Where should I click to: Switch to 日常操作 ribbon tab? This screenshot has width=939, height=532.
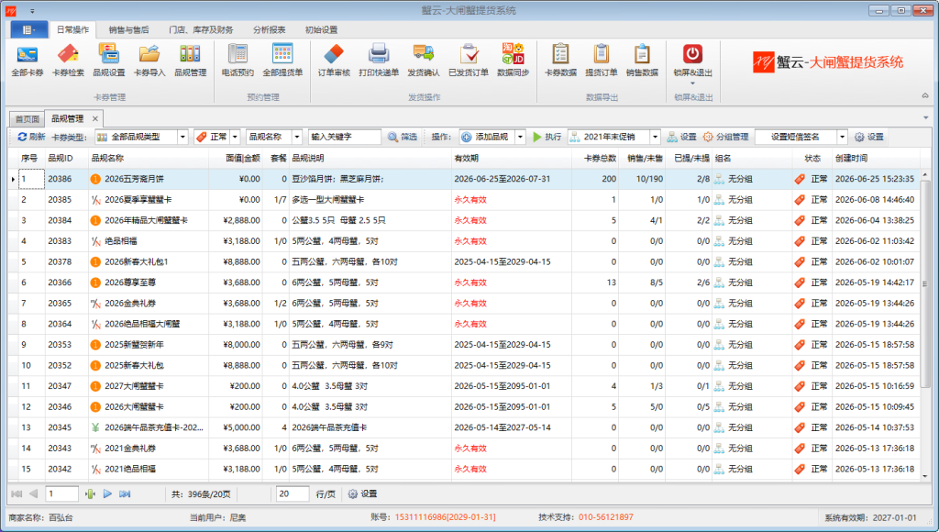pos(72,29)
